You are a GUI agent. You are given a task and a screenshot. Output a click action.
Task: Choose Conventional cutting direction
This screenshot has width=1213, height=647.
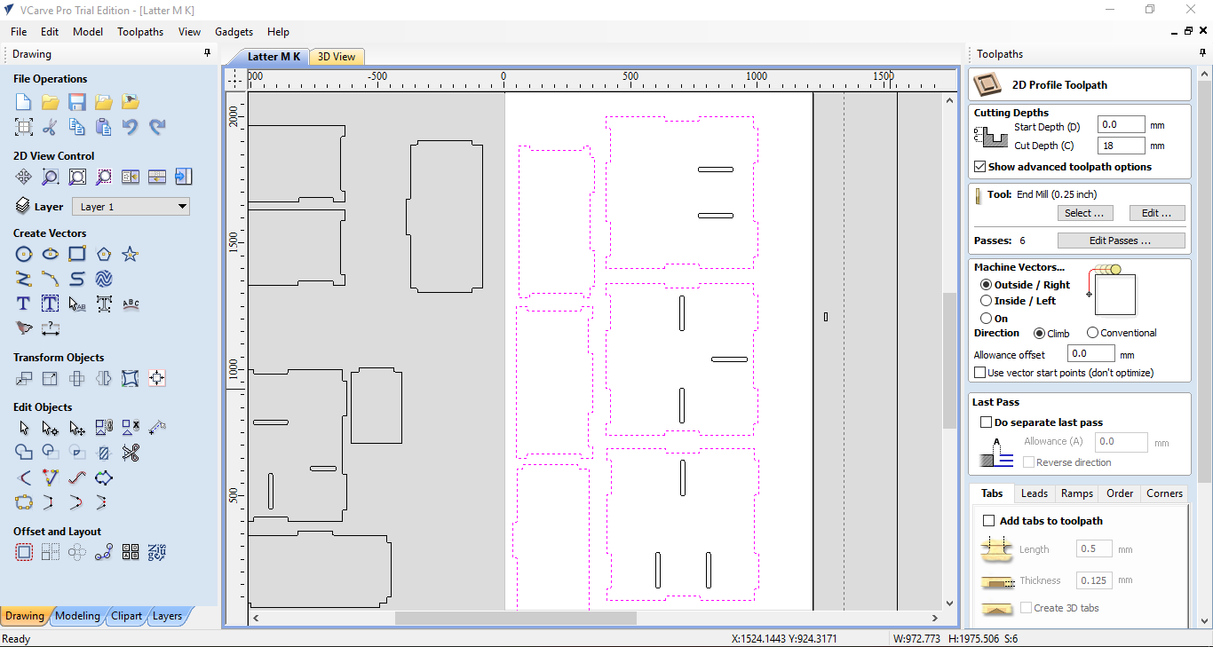[x=1092, y=334]
